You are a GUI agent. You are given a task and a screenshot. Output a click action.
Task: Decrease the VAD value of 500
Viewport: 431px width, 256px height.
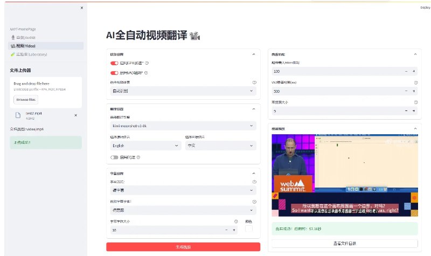pyautogui.click(x=406, y=91)
